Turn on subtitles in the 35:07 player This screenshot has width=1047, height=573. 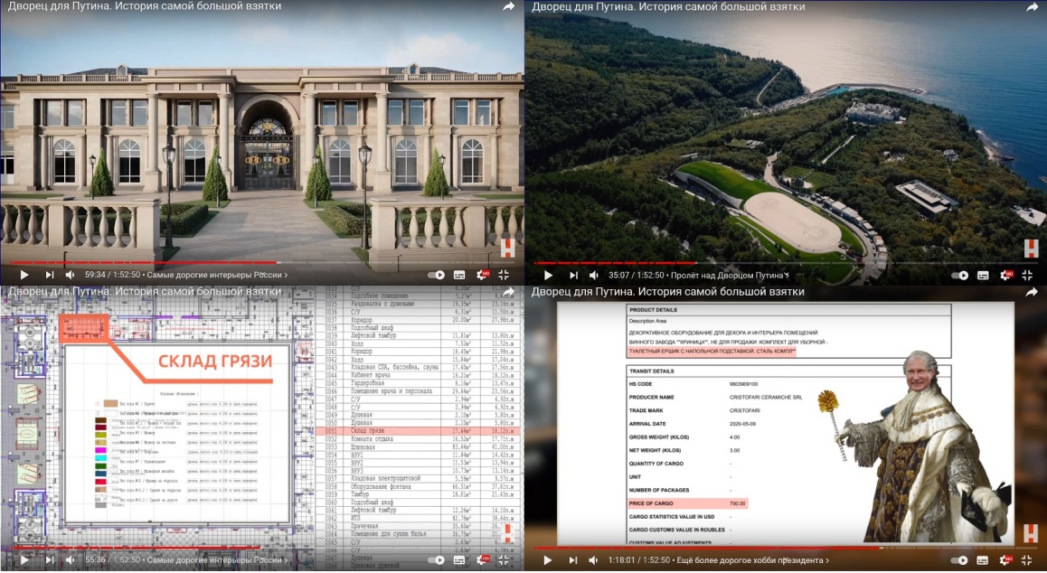coord(983,275)
